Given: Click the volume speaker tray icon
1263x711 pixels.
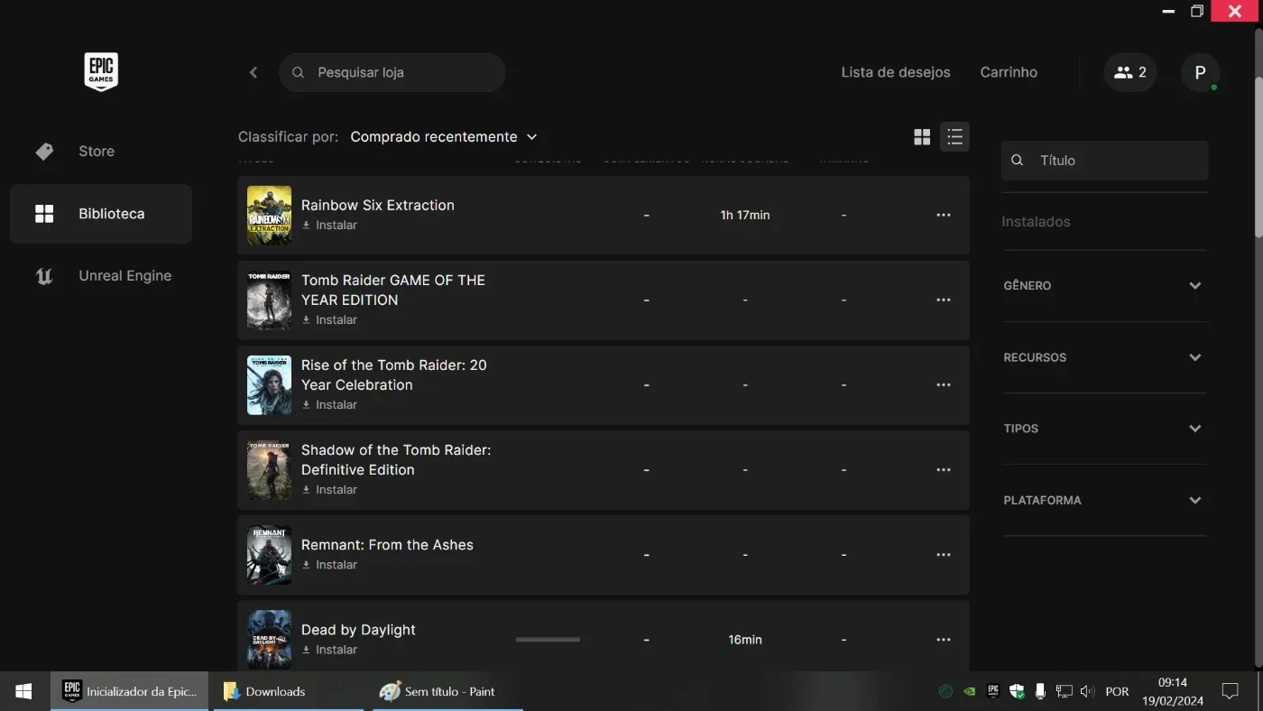Looking at the screenshot, I should click(x=1087, y=692).
